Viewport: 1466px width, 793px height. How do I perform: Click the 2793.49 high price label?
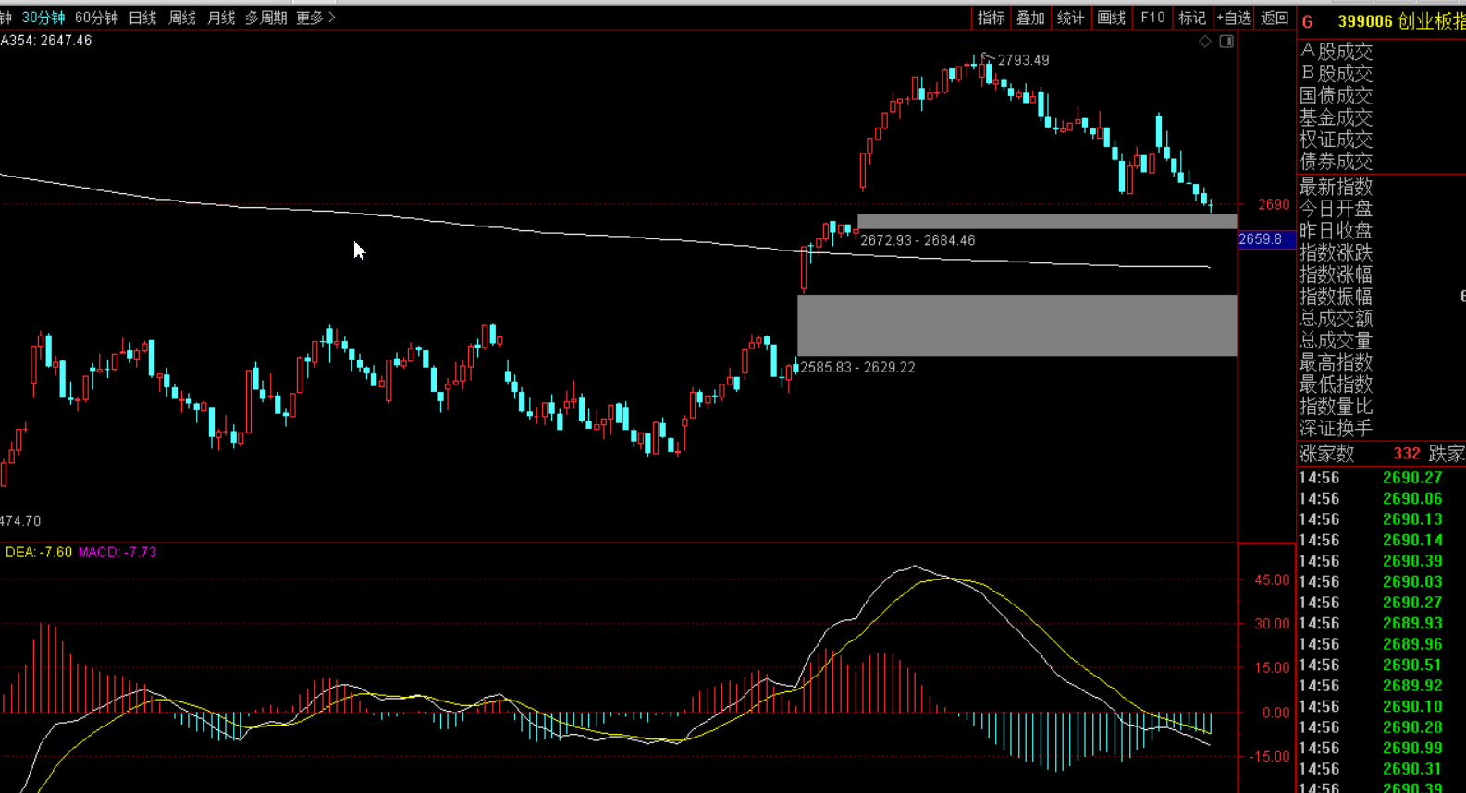(1024, 60)
